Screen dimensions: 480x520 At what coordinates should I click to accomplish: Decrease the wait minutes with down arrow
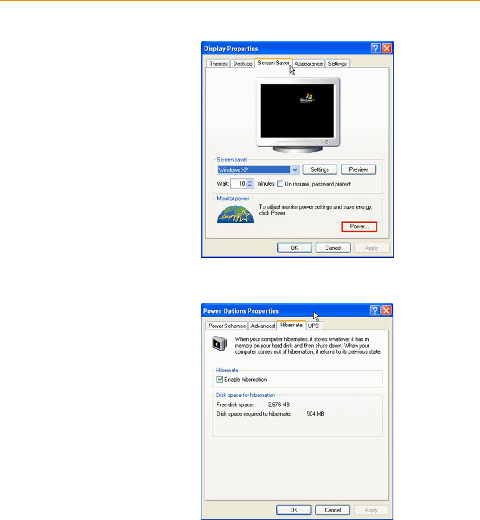click(250, 186)
